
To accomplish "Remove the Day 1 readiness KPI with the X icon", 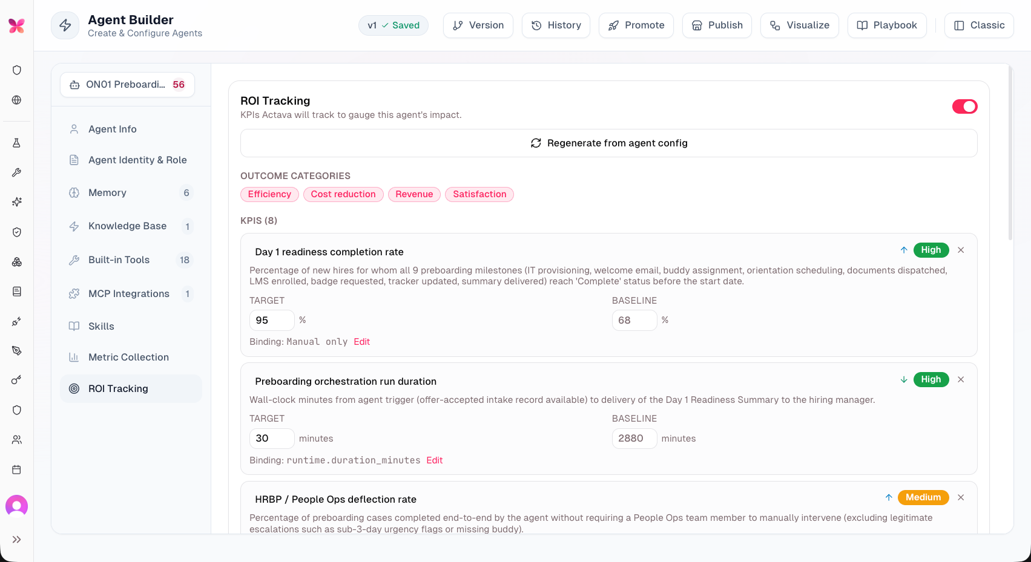I will coord(961,250).
